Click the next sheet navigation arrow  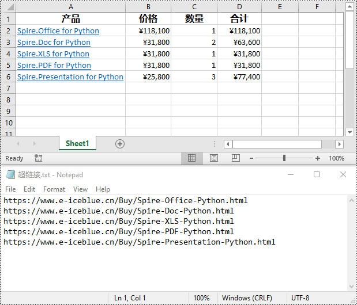35,143
